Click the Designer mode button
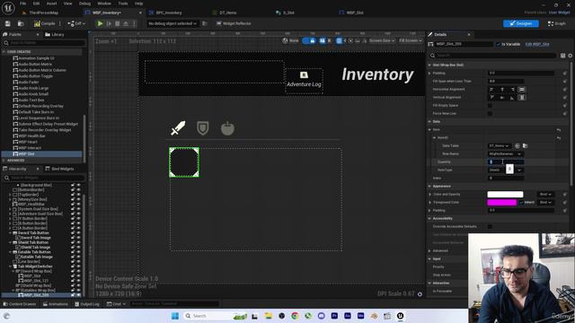This screenshot has width=575, height=323. [x=521, y=23]
